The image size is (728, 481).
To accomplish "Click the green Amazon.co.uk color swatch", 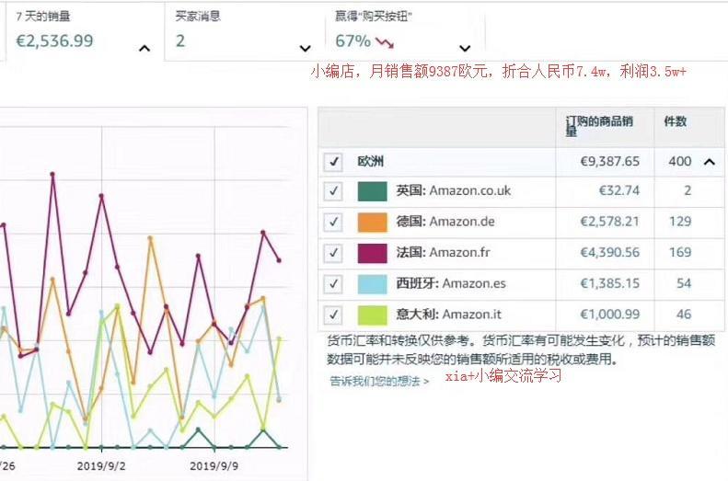I will (373, 191).
